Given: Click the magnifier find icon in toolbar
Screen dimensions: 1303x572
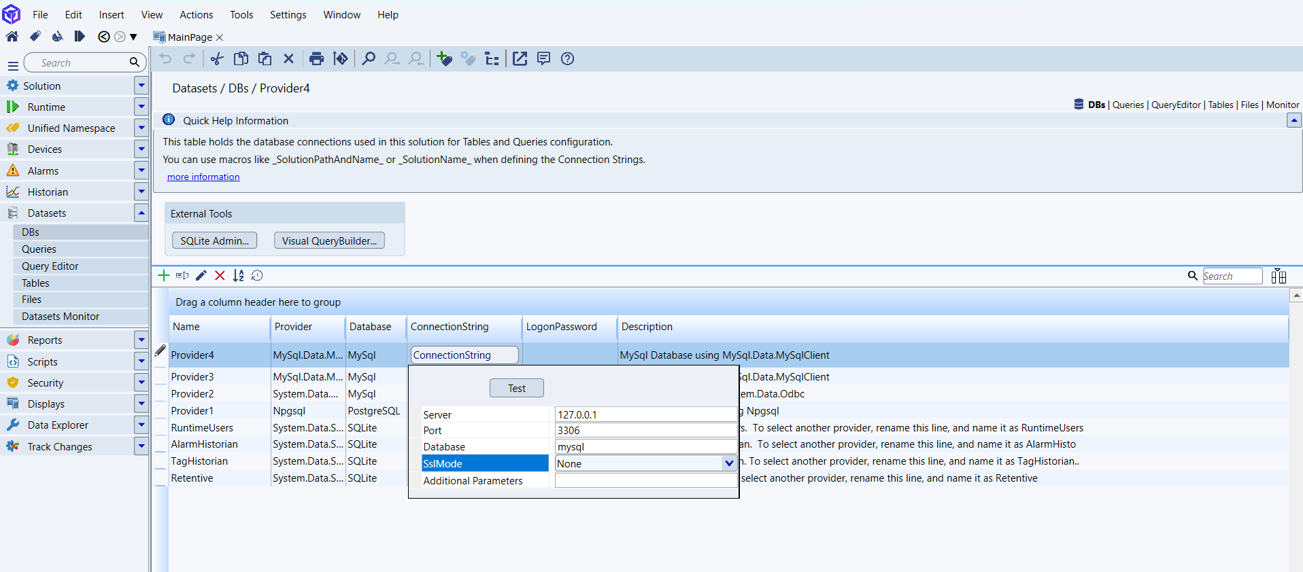Looking at the screenshot, I should coord(369,58).
